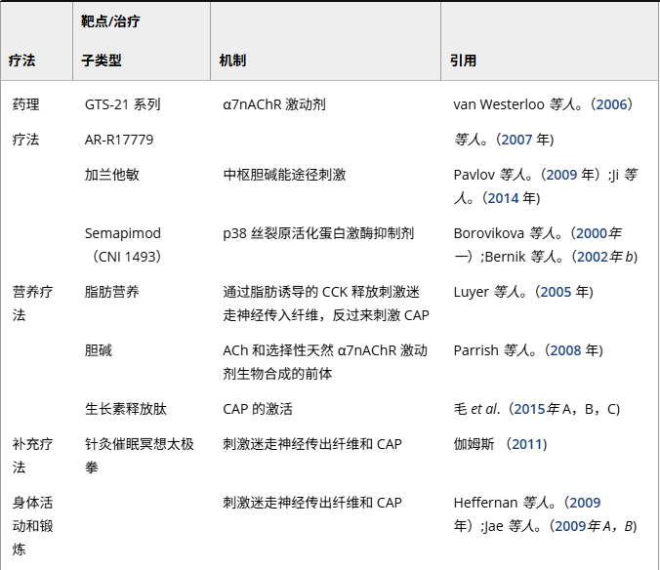The width and height of the screenshot is (660, 570).
Task: Open Borovikova 2000 citation link
Action: [592, 233]
